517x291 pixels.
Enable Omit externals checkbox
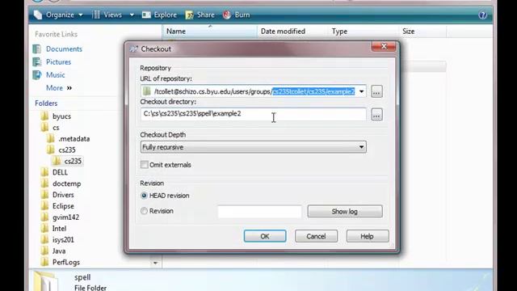(145, 165)
